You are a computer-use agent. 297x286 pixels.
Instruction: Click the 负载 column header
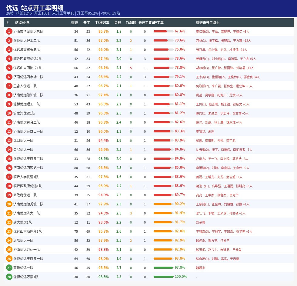click(x=118, y=22)
